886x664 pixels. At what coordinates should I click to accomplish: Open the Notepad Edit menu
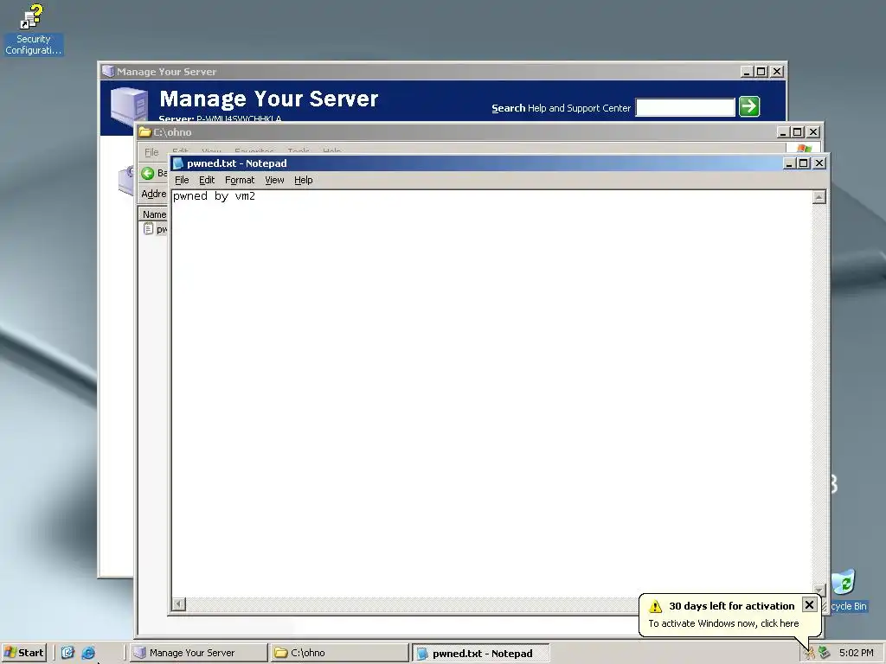pos(207,180)
